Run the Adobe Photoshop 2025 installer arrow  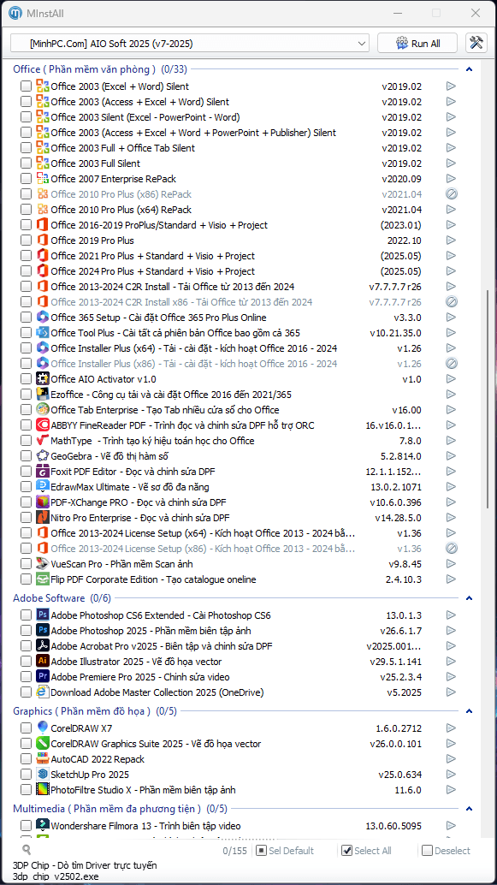pos(451,631)
